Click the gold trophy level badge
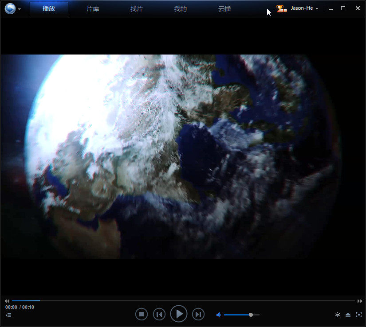 point(281,8)
